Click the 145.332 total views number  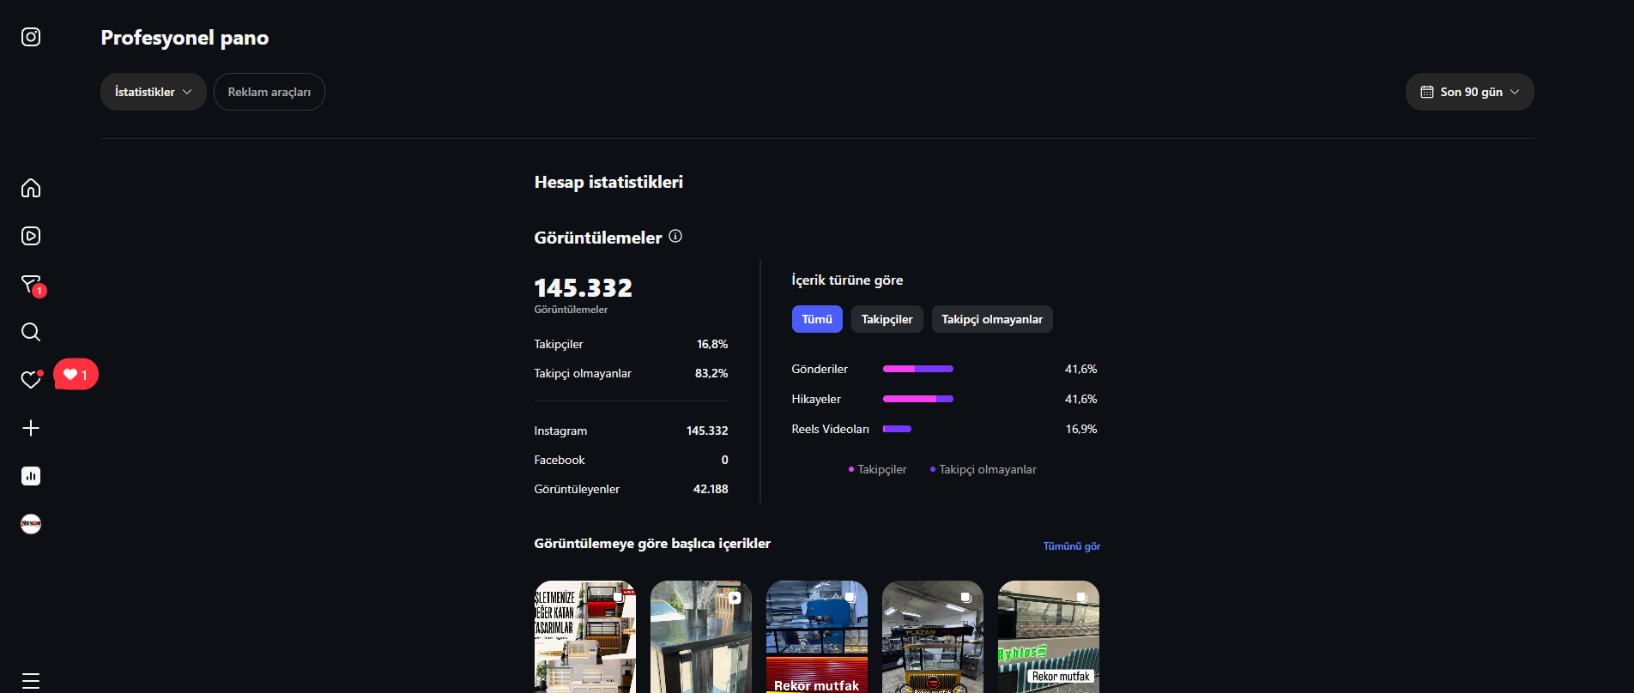(x=584, y=287)
